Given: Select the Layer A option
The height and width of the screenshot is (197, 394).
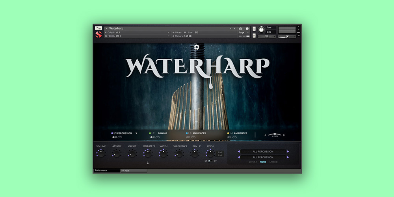Looking at the screenshot, I should coord(253,162).
